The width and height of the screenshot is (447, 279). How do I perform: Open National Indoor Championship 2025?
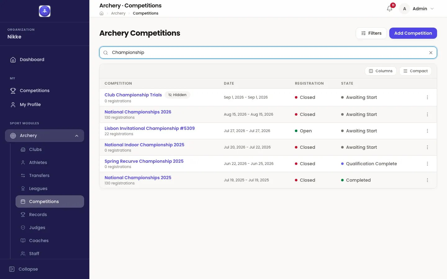(144, 145)
